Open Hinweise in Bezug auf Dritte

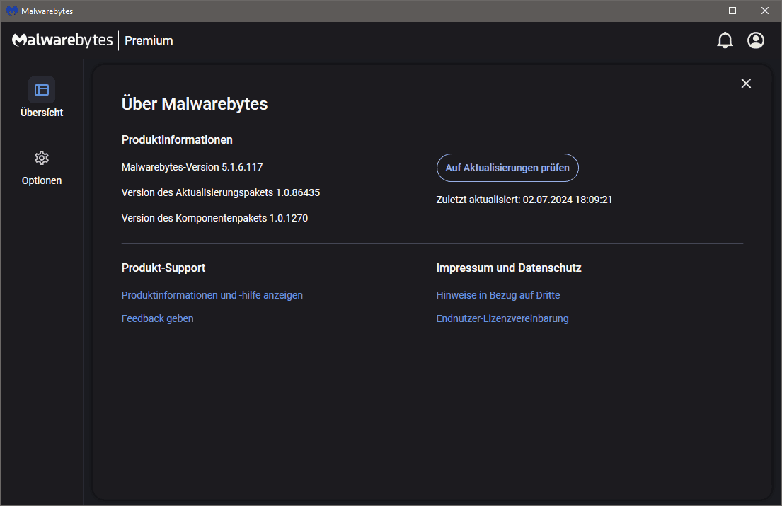(498, 295)
